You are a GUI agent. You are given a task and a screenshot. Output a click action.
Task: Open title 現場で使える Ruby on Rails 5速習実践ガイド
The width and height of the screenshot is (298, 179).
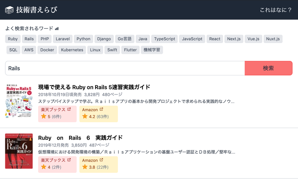pyautogui.click(x=94, y=87)
